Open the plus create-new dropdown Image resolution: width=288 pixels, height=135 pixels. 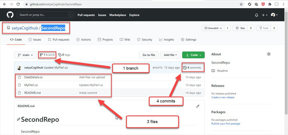[x=265, y=15]
